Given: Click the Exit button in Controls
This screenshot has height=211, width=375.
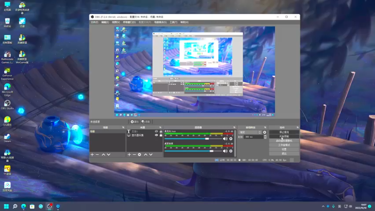Looking at the screenshot, I should pyautogui.click(x=284, y=154).
